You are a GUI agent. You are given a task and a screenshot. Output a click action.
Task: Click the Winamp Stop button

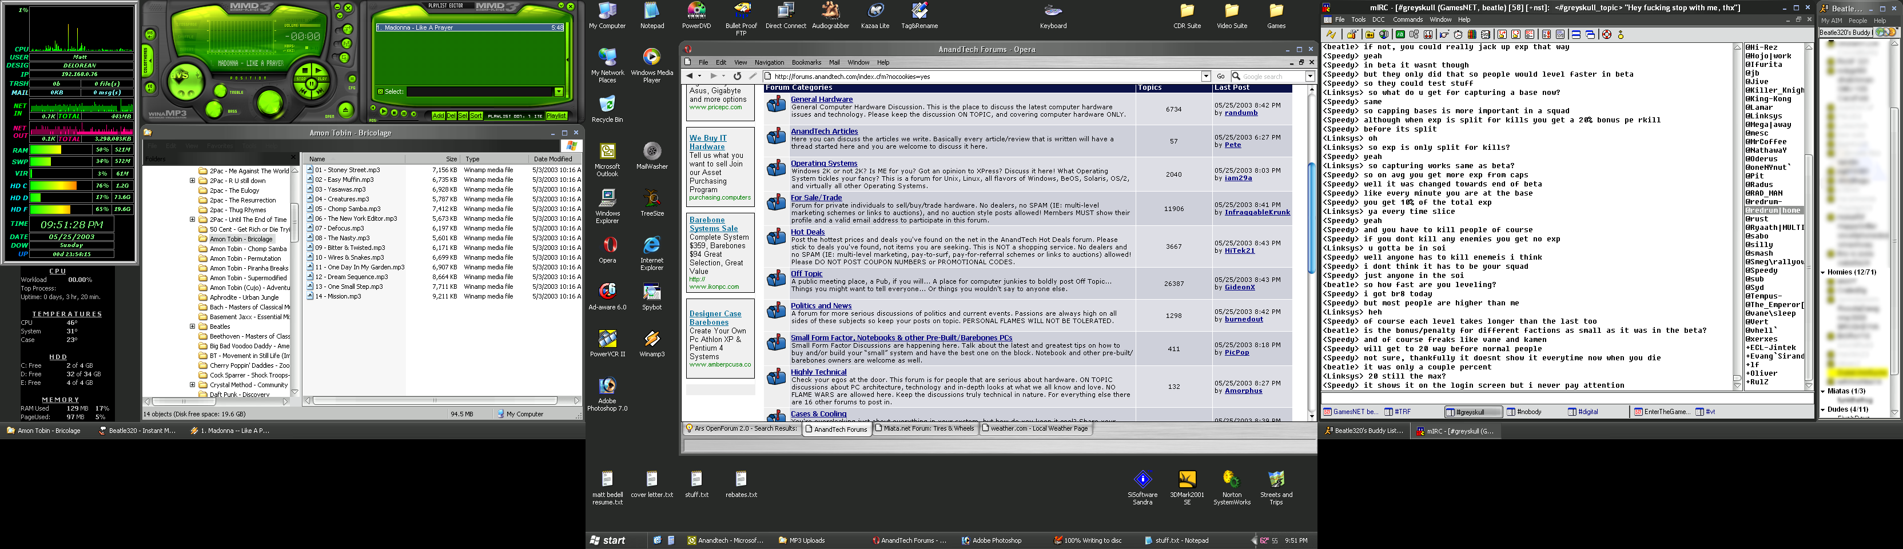coord(303,73)
